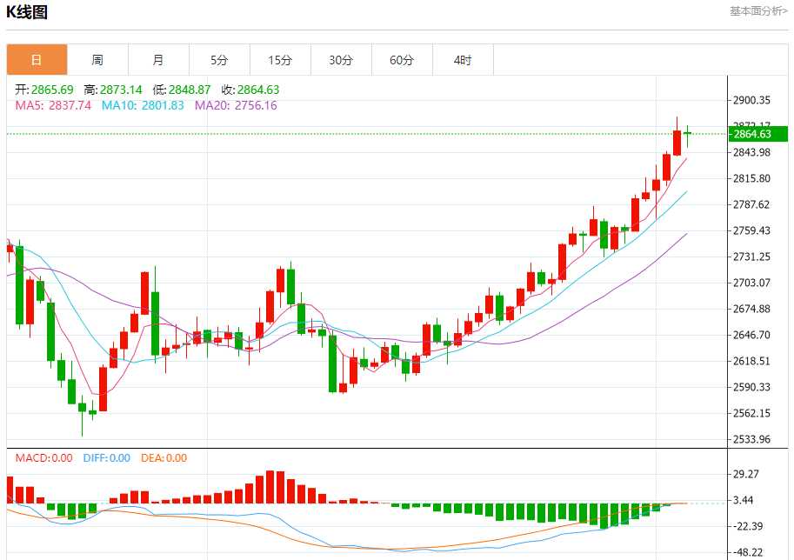Click the 2787.62 price axis label

click(752, 204)
